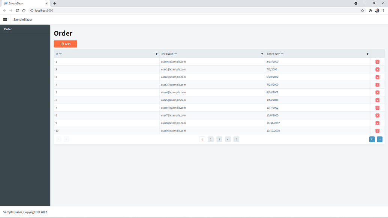This screenshot has height=218, width=388.
Task: Open the filter icon on the ORDER DATE column
Action: point(367,54)
